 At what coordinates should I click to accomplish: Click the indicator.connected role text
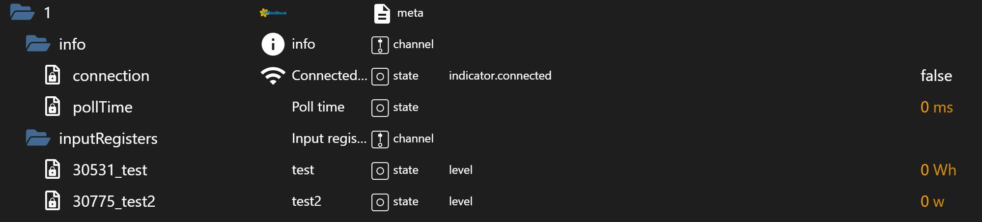click(500, 76)
